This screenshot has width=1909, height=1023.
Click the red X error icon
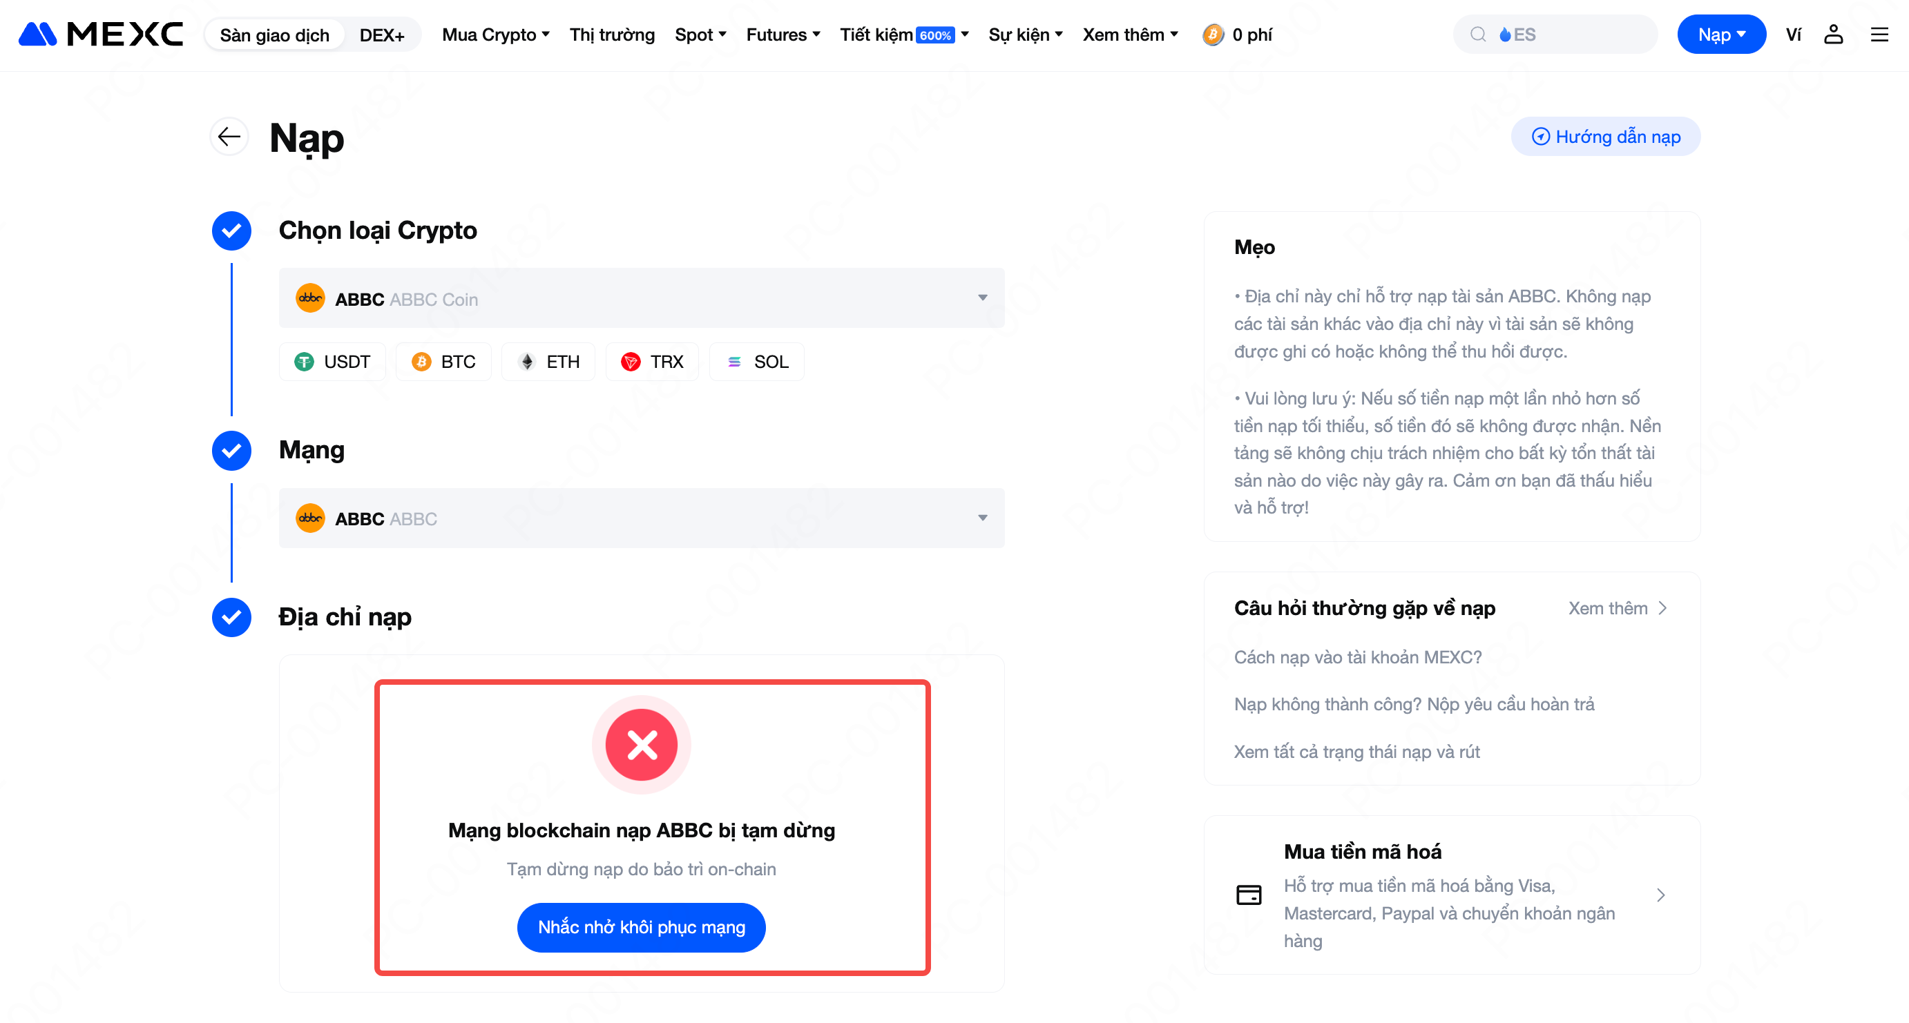point(641,745)
